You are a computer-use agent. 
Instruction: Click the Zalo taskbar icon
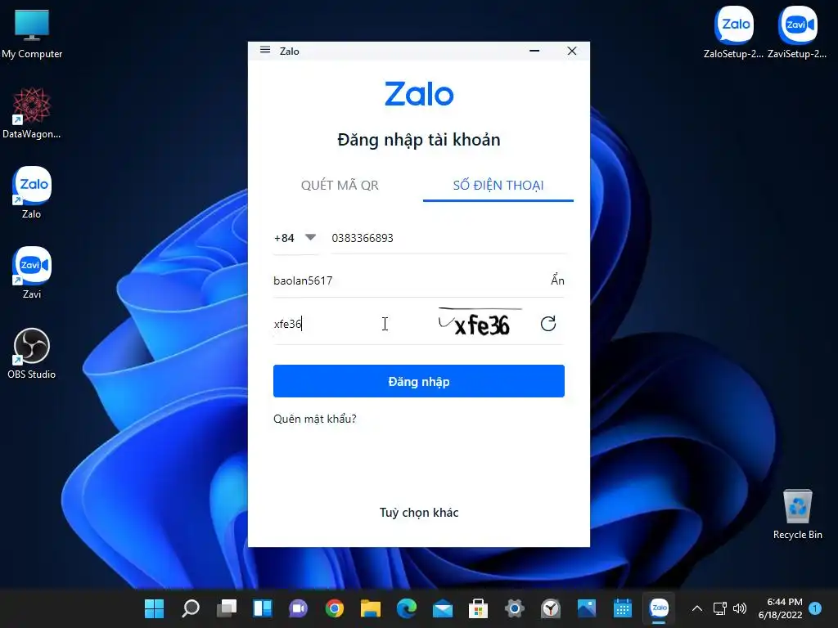coord(659,608)
